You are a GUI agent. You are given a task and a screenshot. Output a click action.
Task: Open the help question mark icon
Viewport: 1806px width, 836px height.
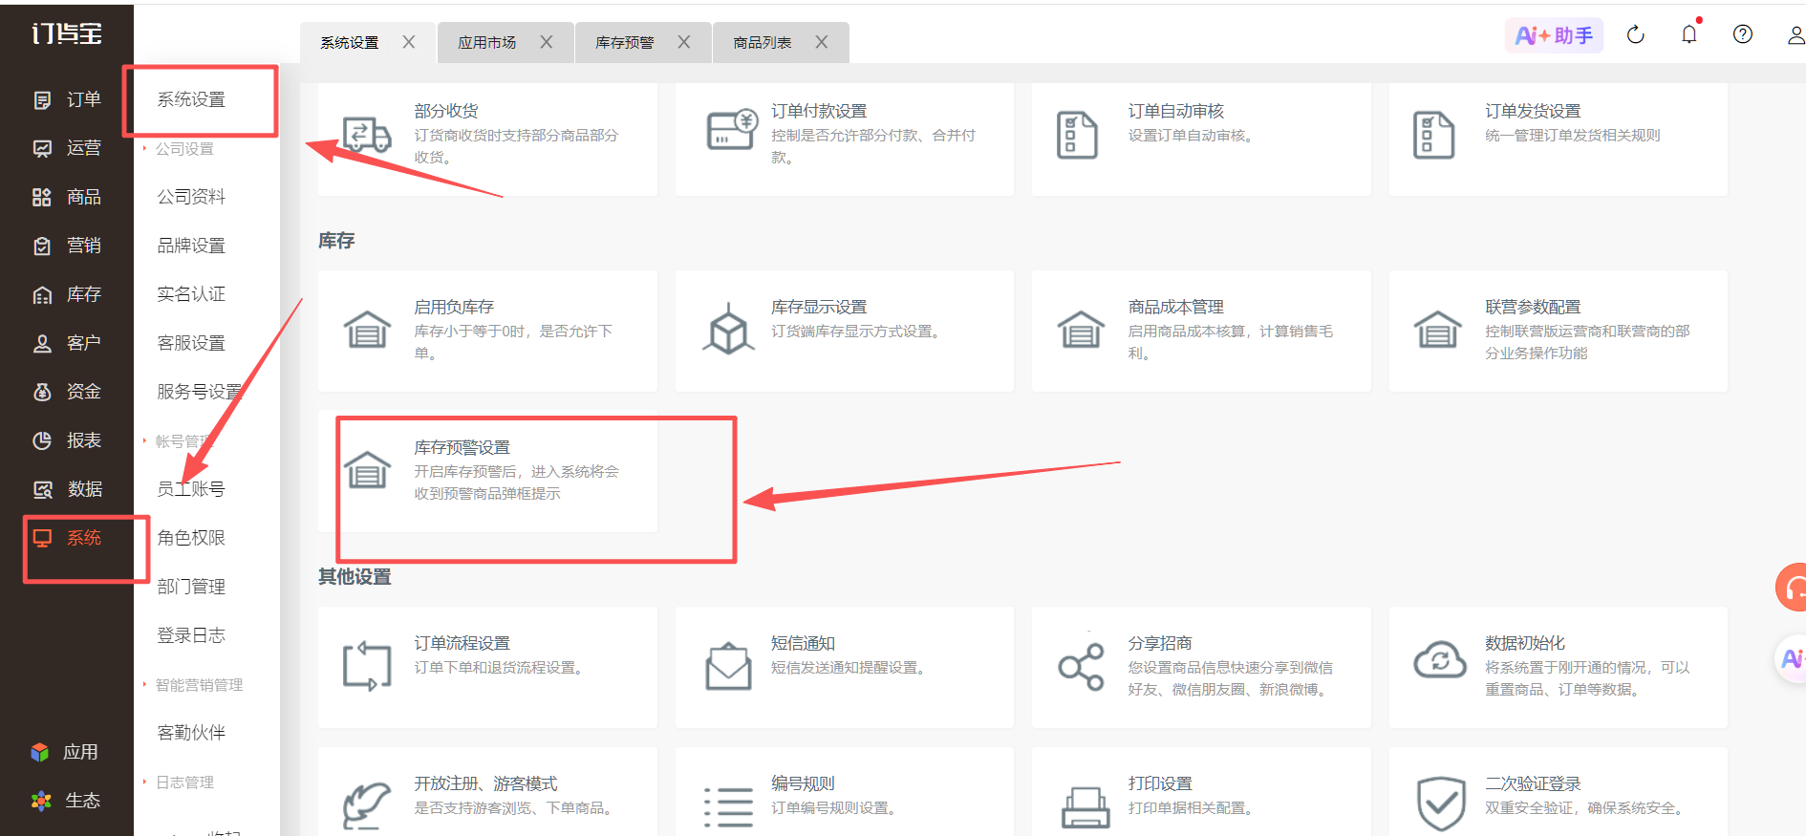(1743, 35)
